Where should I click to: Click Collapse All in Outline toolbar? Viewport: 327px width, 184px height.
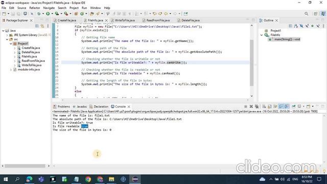click(x=291, y=26)
